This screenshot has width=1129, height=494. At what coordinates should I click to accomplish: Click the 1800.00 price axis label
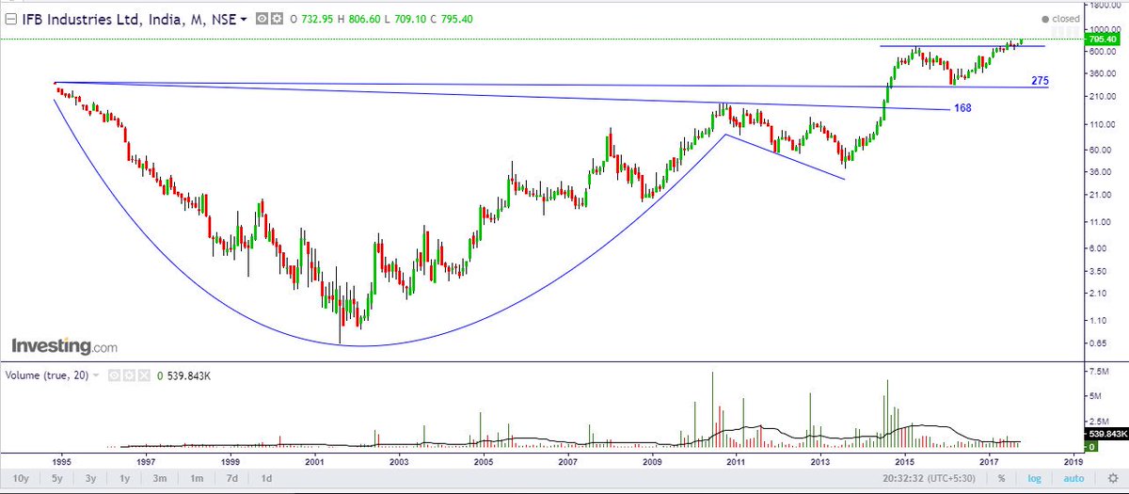click(x=1104, y=6)
